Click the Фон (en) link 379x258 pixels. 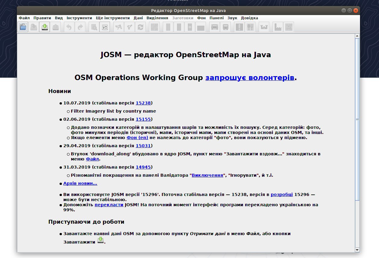(137, 138)
